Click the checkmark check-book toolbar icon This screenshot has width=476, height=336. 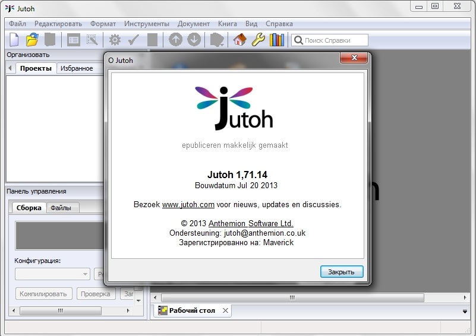pos(134,40)
